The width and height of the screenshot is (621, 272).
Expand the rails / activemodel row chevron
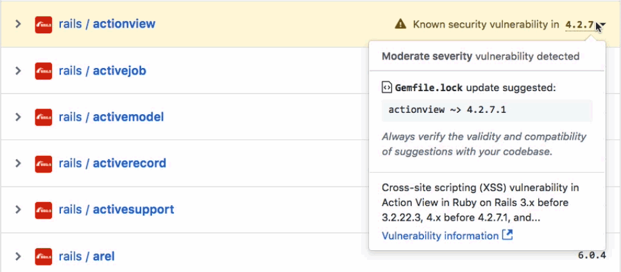(17, 117)
